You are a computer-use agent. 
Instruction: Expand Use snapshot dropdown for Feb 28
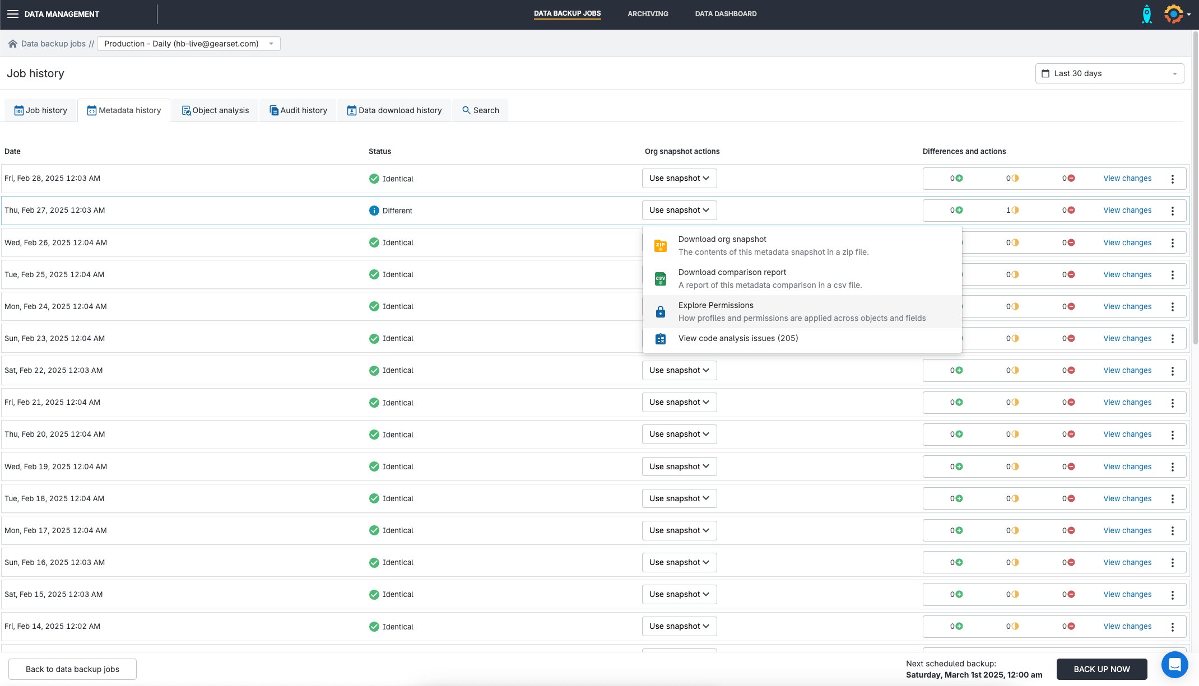pos(679,178)
